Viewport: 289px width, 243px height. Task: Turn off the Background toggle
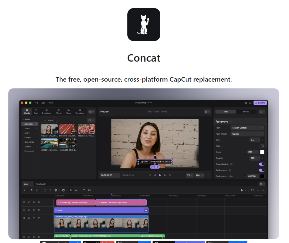point(261,170)
